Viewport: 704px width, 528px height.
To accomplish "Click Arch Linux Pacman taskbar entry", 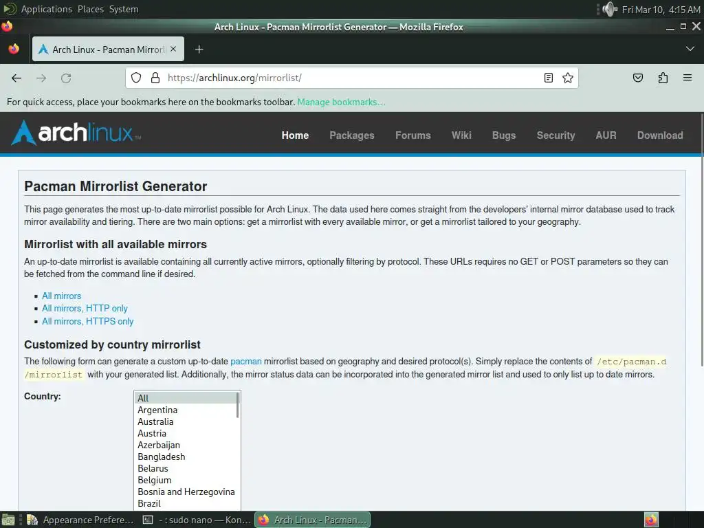I will click(x=313, y=520).
